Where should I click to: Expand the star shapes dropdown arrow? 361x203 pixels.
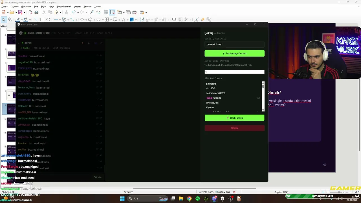[127, 20]
